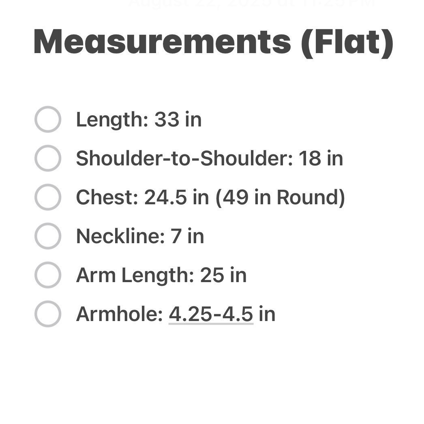Screen dimensions: 424x424
Task: Select the (49 in Round) text
Action: coord(280,197)
